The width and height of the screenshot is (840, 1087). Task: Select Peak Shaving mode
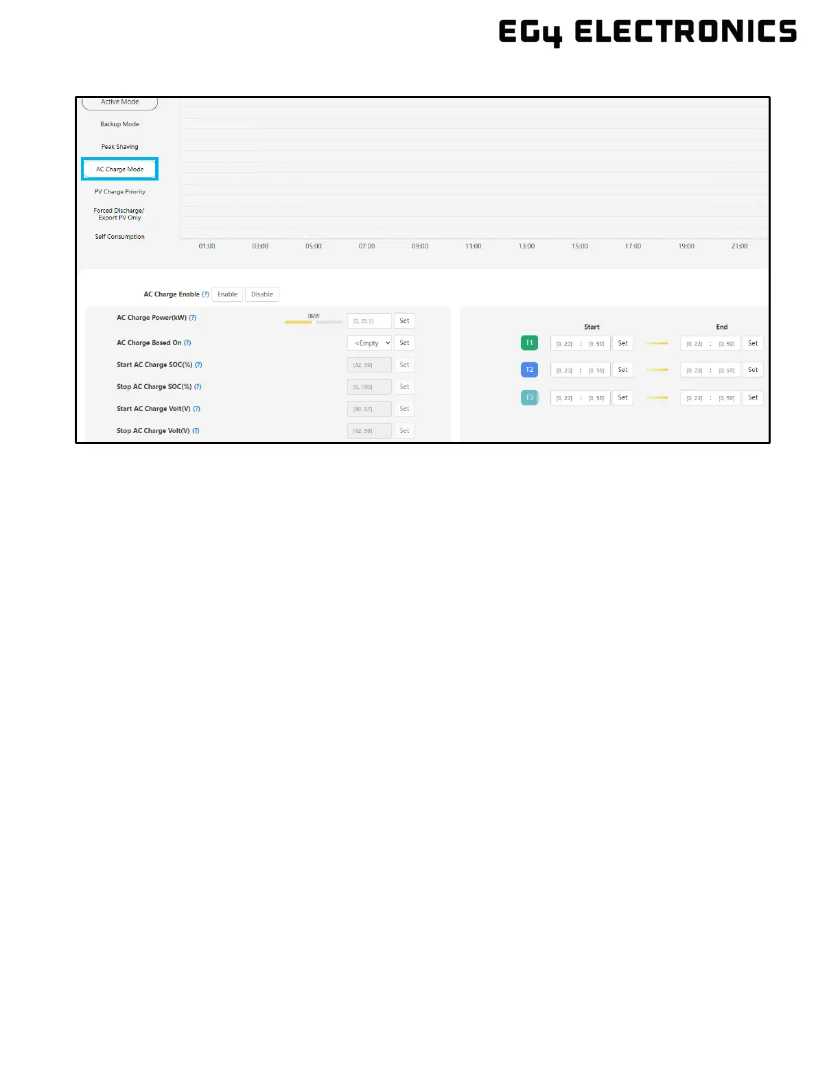pos(119,147)
